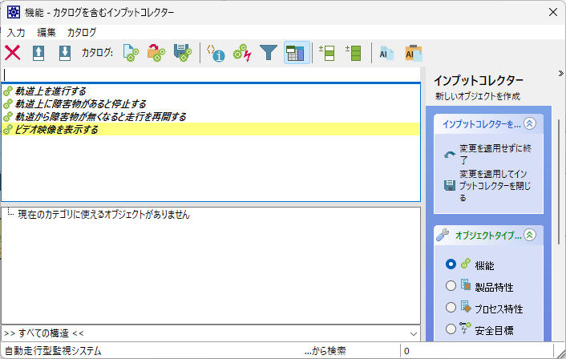Click the blue AI document icon
The height and width of the screenshot is (359, 566).
[x=386, y=53]
